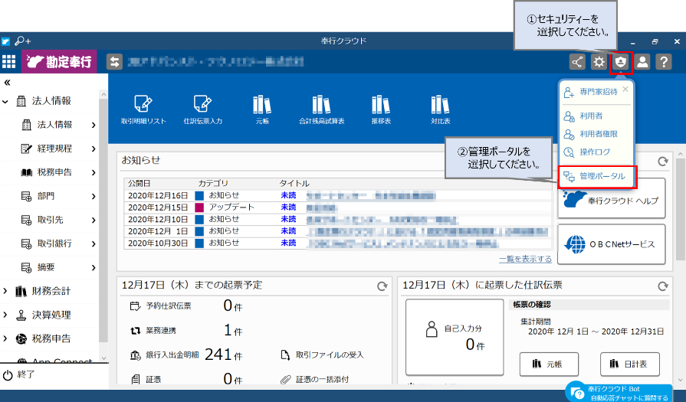Open 2020年12月16日 notice title

pyautogui.click(x=371, y=196)
